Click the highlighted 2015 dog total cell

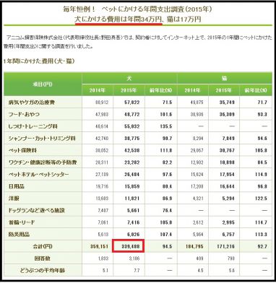pos(129,246)
